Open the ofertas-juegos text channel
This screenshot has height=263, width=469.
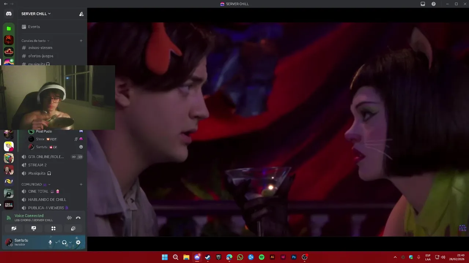[52, 56]
